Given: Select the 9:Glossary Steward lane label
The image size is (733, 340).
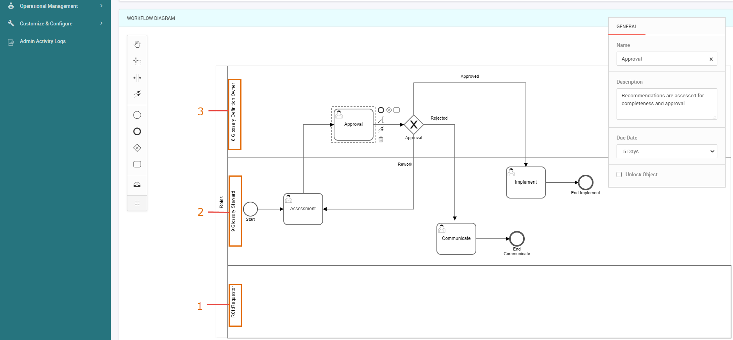Looking at the screenshot, I should coord(234,211).
